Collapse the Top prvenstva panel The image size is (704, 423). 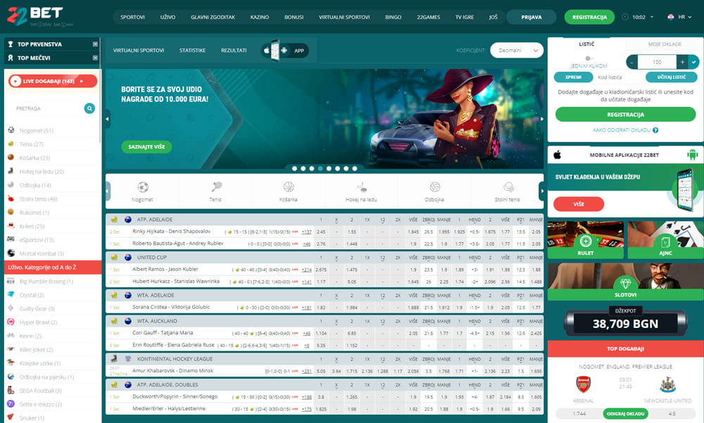coord(95,44)
